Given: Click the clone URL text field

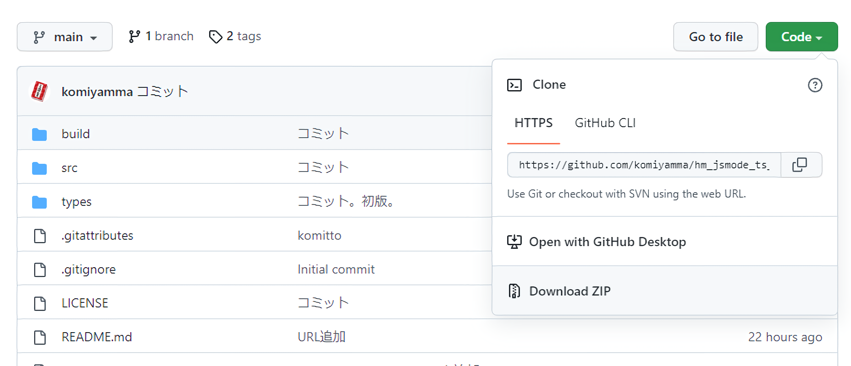Looking at the screenshot, I should [x=644, y=165].
